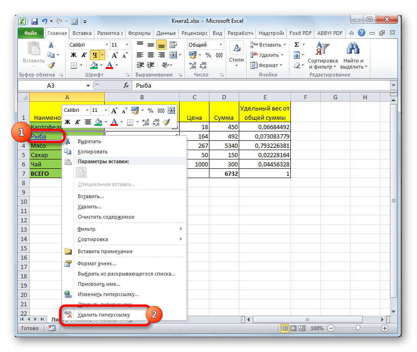Click the Format Painter brush in ribbon
417x352 pixels.
51,65
